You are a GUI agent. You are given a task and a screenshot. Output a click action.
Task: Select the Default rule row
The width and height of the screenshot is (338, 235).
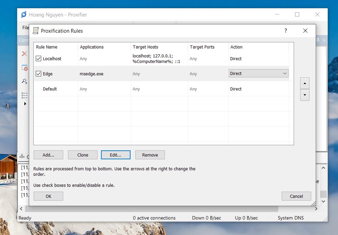(50, 89)
